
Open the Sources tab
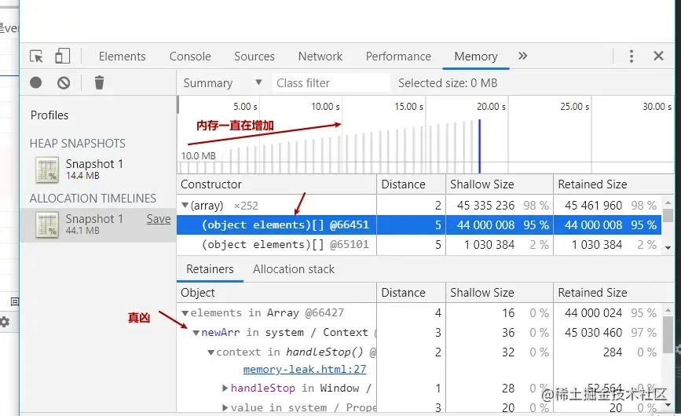pyautogui.click(x=254, y=57)
